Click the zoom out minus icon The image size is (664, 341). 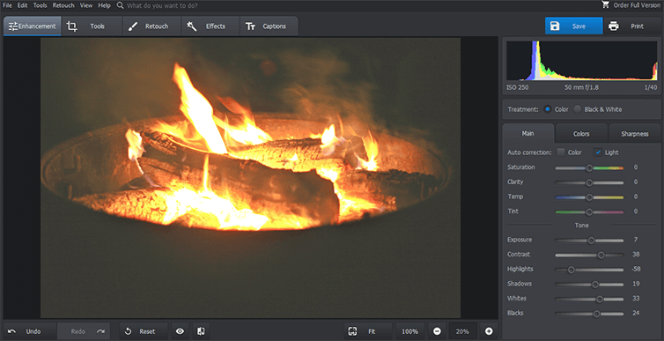(438, 331)
